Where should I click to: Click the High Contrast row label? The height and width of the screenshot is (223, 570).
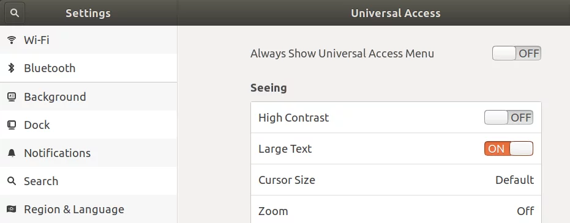point(293,118)
